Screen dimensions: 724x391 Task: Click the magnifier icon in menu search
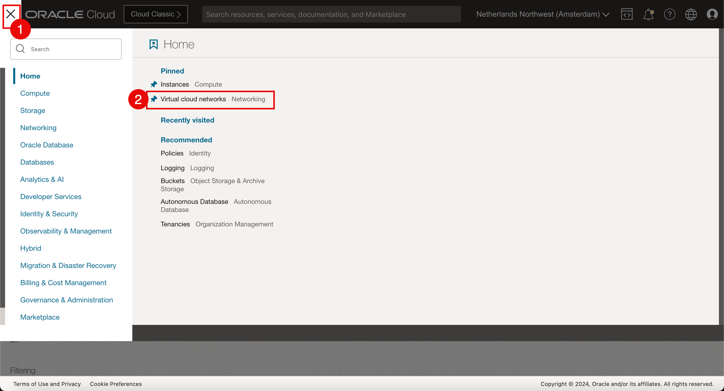coord(20,49)
